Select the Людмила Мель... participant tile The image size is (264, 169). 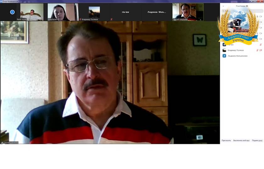pos(157,12)
